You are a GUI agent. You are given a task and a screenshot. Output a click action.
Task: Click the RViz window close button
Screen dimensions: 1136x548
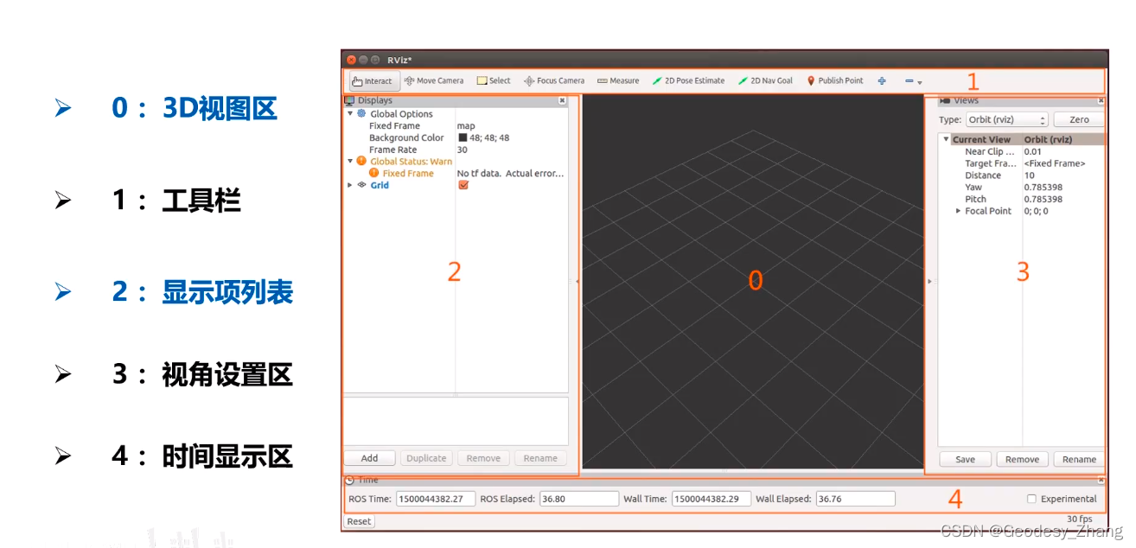coord(351,60)
